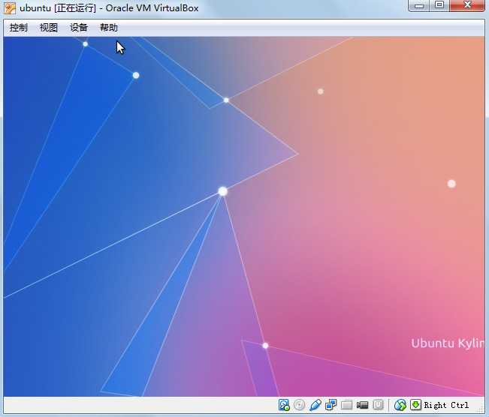Image resolution: width=489 pixels, height=417 pixels.
Task: Open the 控制 menu
Action: click(18, 28)
